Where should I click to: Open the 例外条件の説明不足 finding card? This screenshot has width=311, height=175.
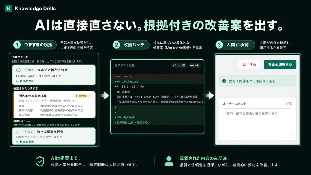54,105
